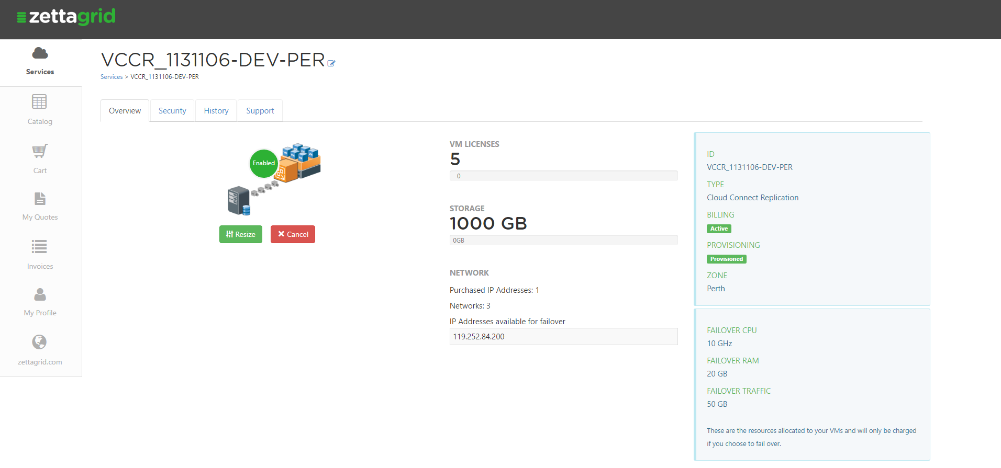Click the VM Licenses usage bar

tap(563, 176)
